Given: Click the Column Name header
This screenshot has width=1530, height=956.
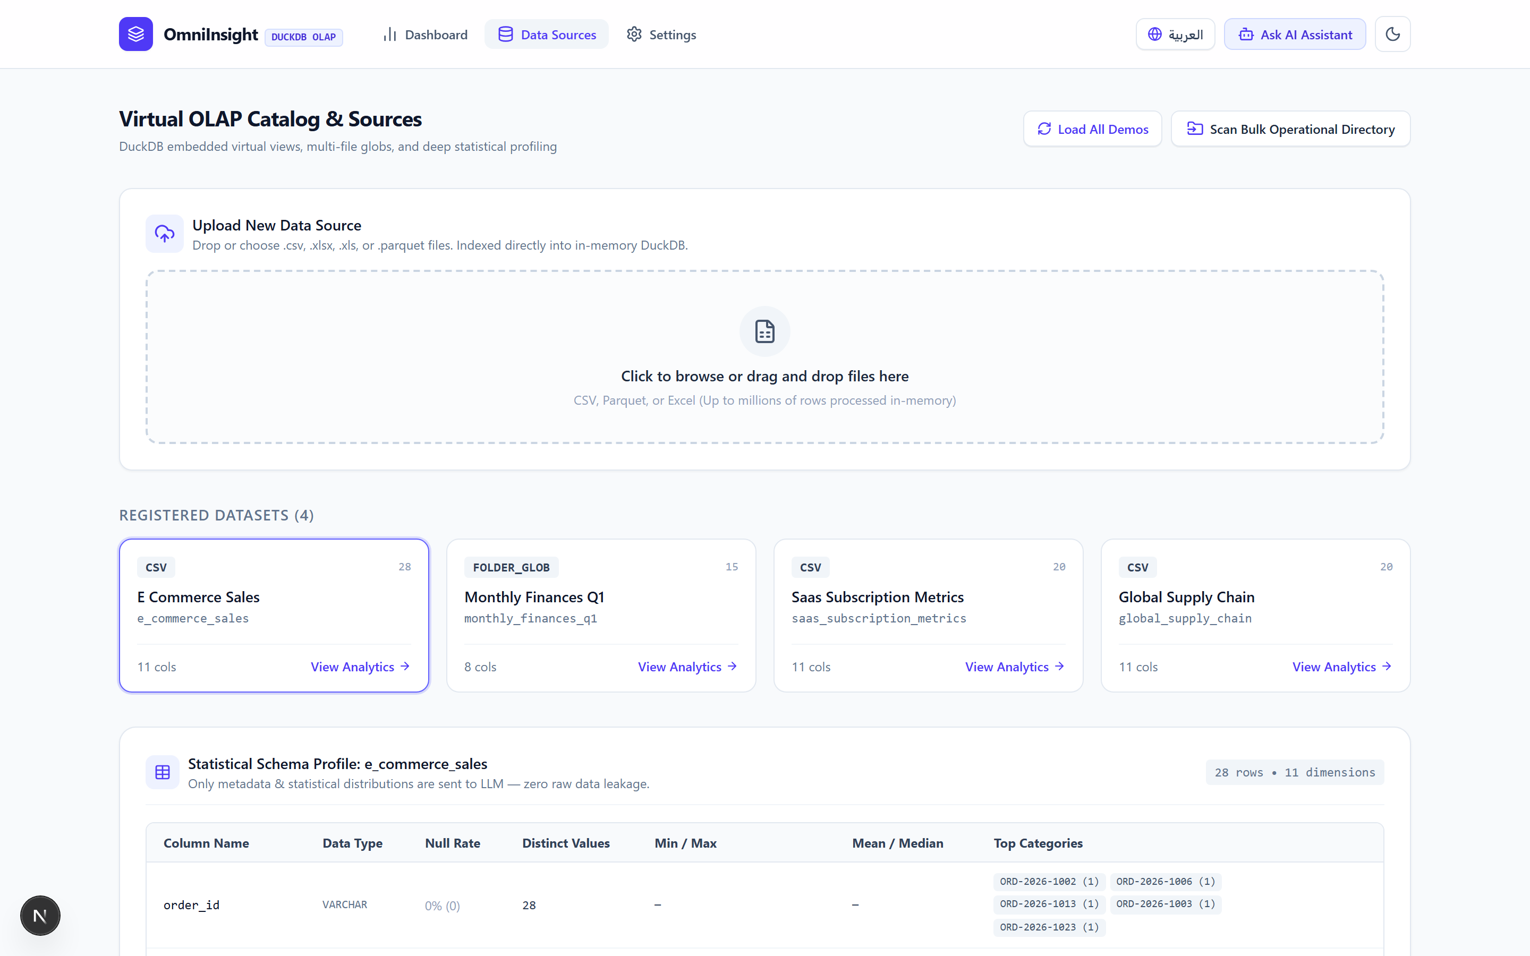Looking at the screenshot, I should [x=206, y=843].
